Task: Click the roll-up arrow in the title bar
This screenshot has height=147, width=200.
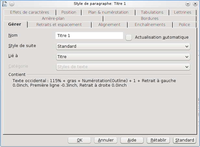Action: [188, 4]
